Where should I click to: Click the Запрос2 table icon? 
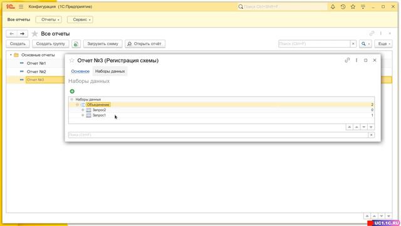pos(88,110)
